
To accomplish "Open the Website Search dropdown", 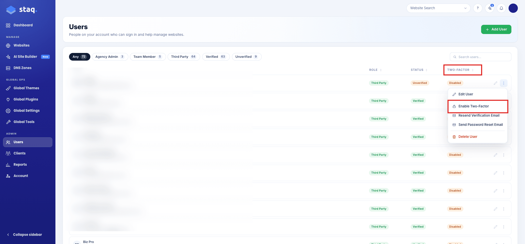I will 438,8.
